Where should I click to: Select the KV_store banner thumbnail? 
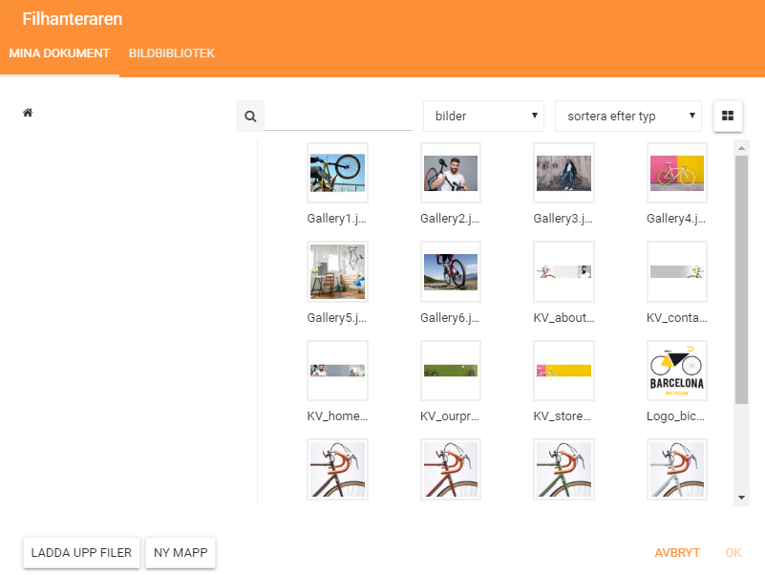pyautogui.click(x=564, y=371)
